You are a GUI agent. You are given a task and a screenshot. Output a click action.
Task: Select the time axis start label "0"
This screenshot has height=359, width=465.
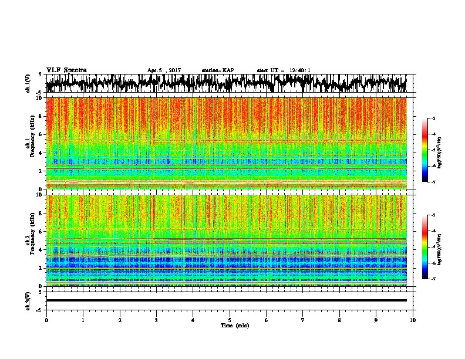[46, 320]
